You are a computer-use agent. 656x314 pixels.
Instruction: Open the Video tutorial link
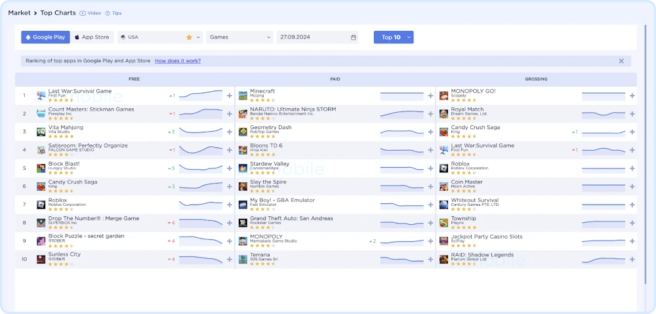[x=91, y=13]
